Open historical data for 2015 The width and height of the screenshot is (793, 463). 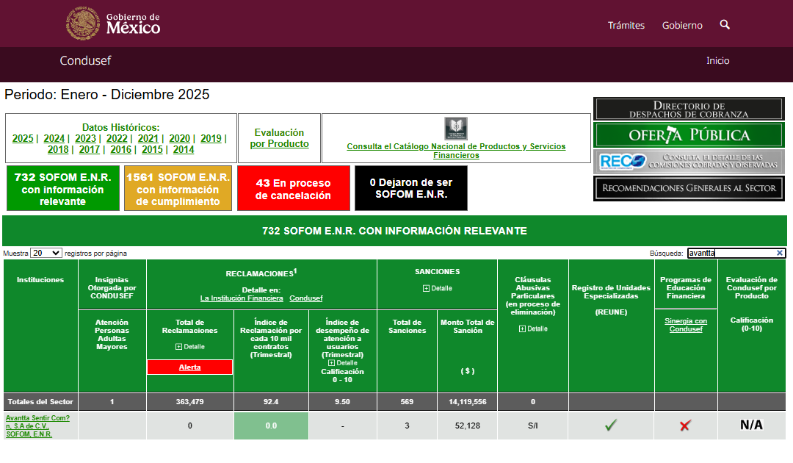152,150
